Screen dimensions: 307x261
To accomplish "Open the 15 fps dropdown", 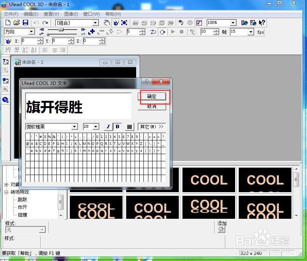I will click(x=251, y=32).
